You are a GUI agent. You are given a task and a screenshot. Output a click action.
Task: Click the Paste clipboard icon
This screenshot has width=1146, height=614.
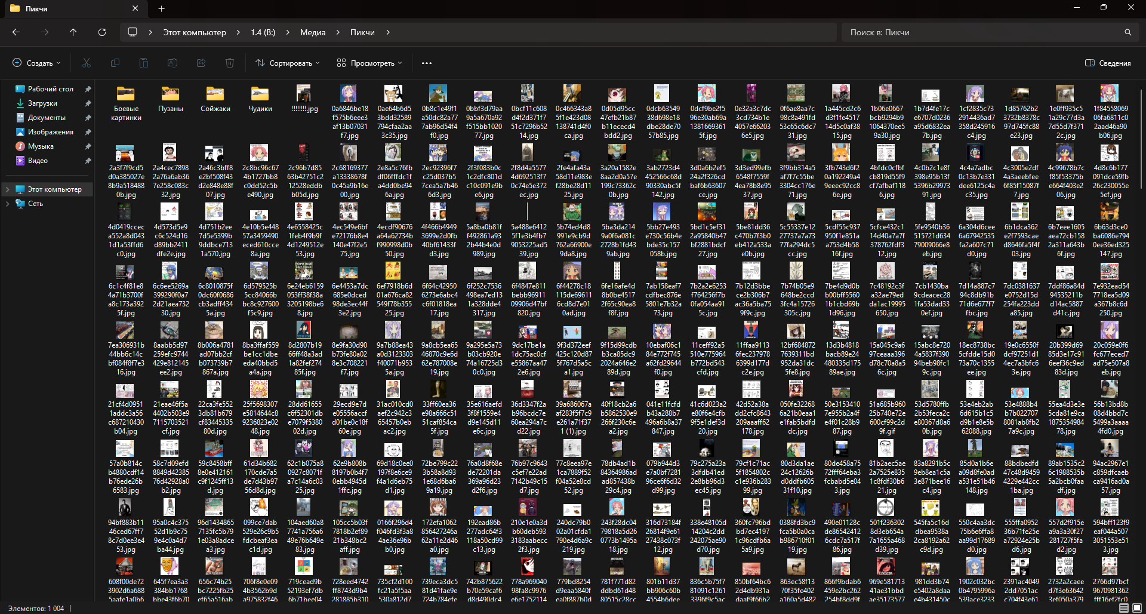point(144,63)
